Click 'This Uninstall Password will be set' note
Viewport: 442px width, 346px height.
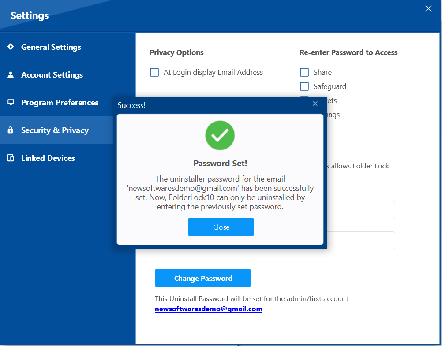pos(251,299)
